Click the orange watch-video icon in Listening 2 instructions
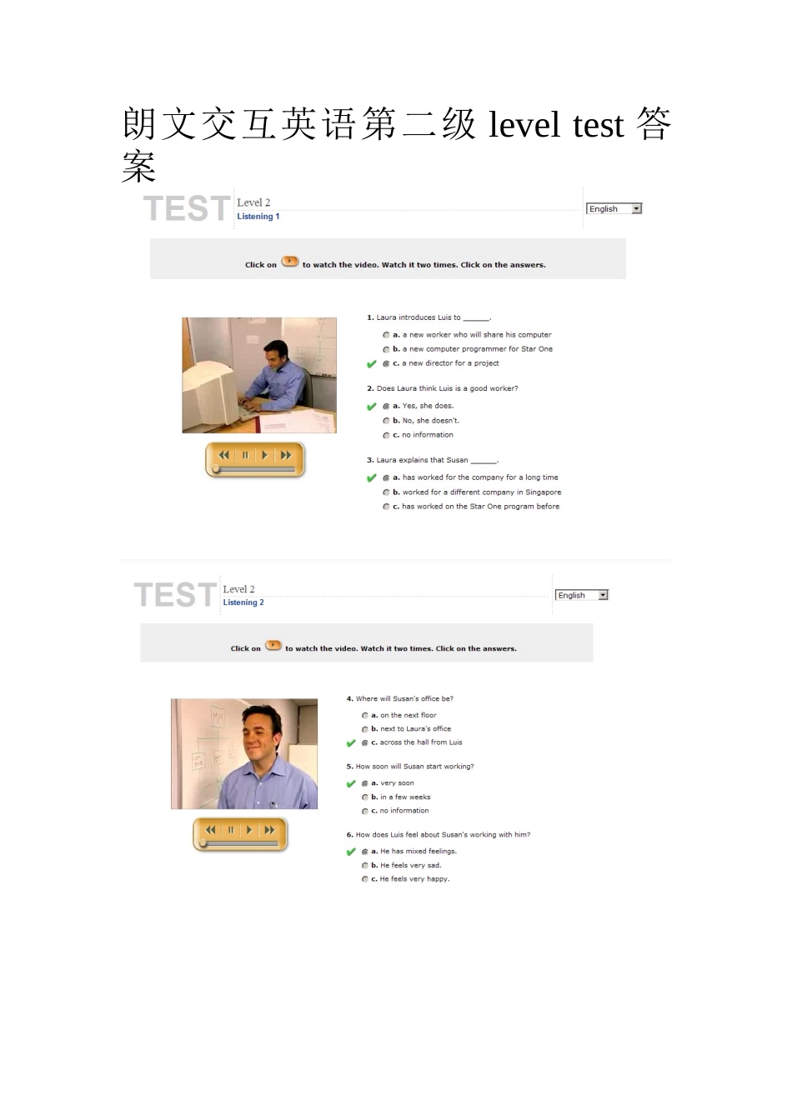 point(273,646)
